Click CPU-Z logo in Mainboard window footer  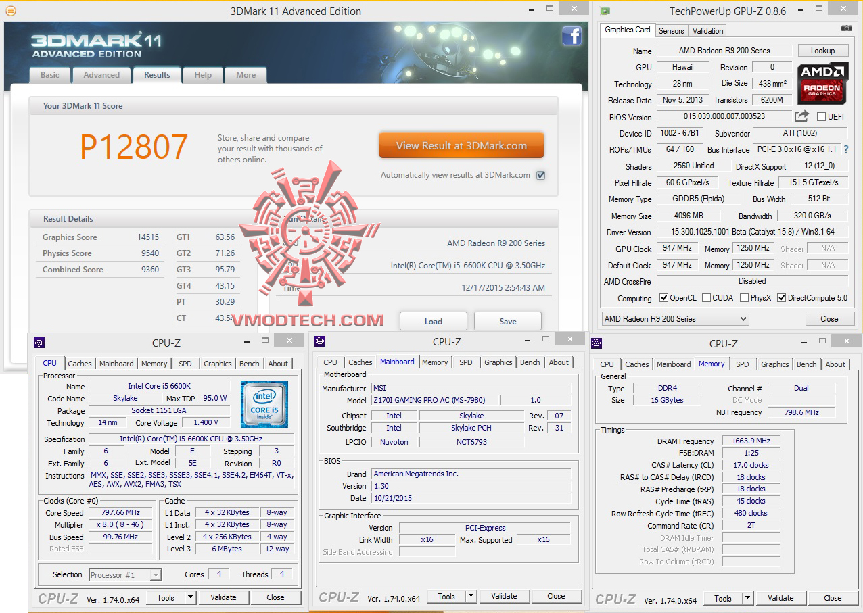click(x=341, y=597)
